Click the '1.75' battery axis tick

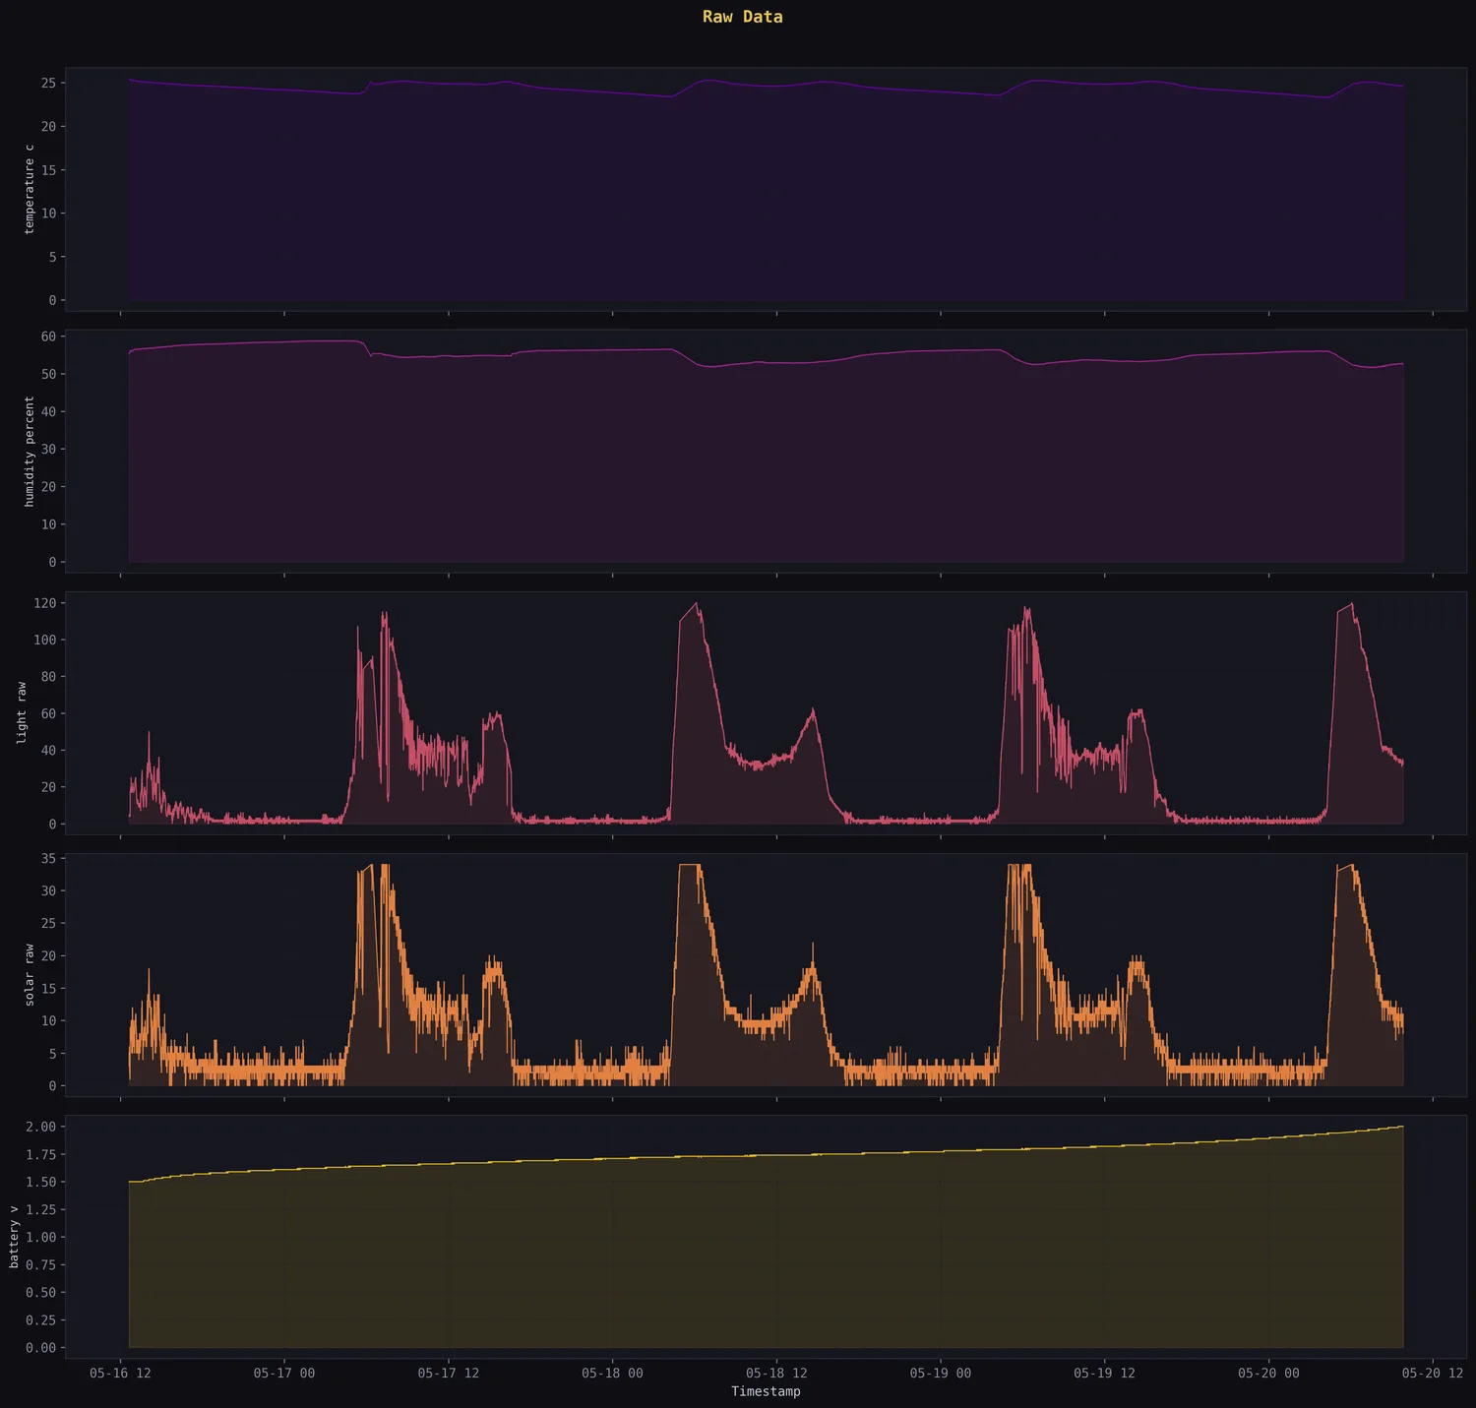coord(41,1154)
